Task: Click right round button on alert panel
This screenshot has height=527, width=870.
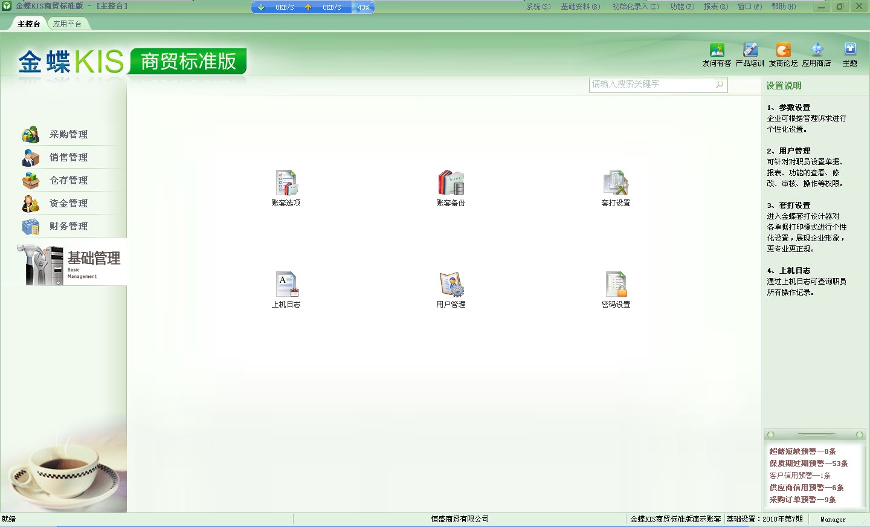Action: 860,435
